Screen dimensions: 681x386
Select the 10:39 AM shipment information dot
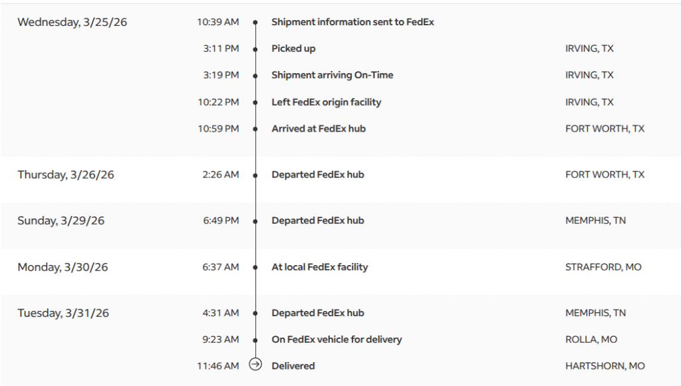point(255,23)
